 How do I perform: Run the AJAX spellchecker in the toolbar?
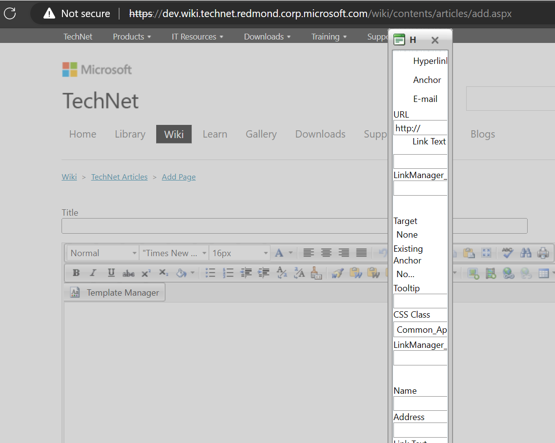(x=507, y=253)
